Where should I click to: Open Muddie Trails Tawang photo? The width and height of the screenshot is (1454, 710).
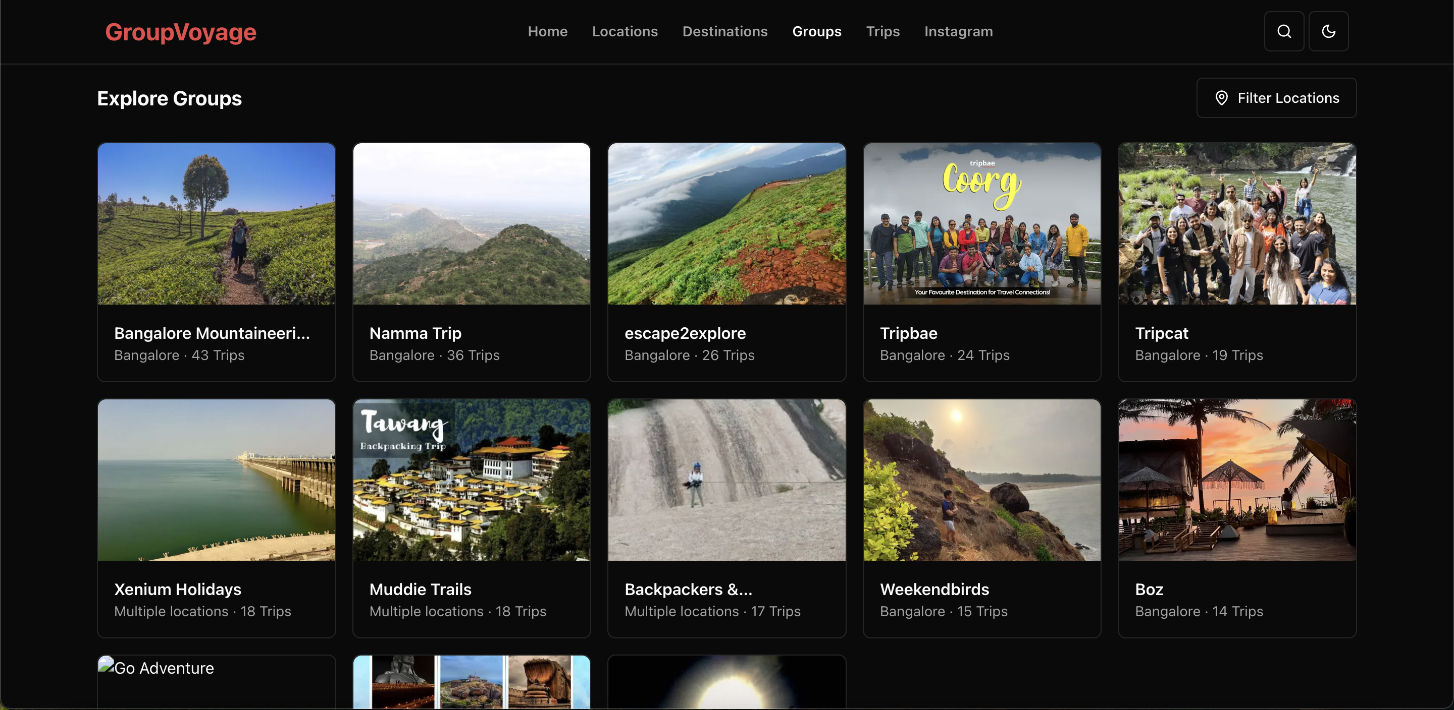(x=472, y=480)
